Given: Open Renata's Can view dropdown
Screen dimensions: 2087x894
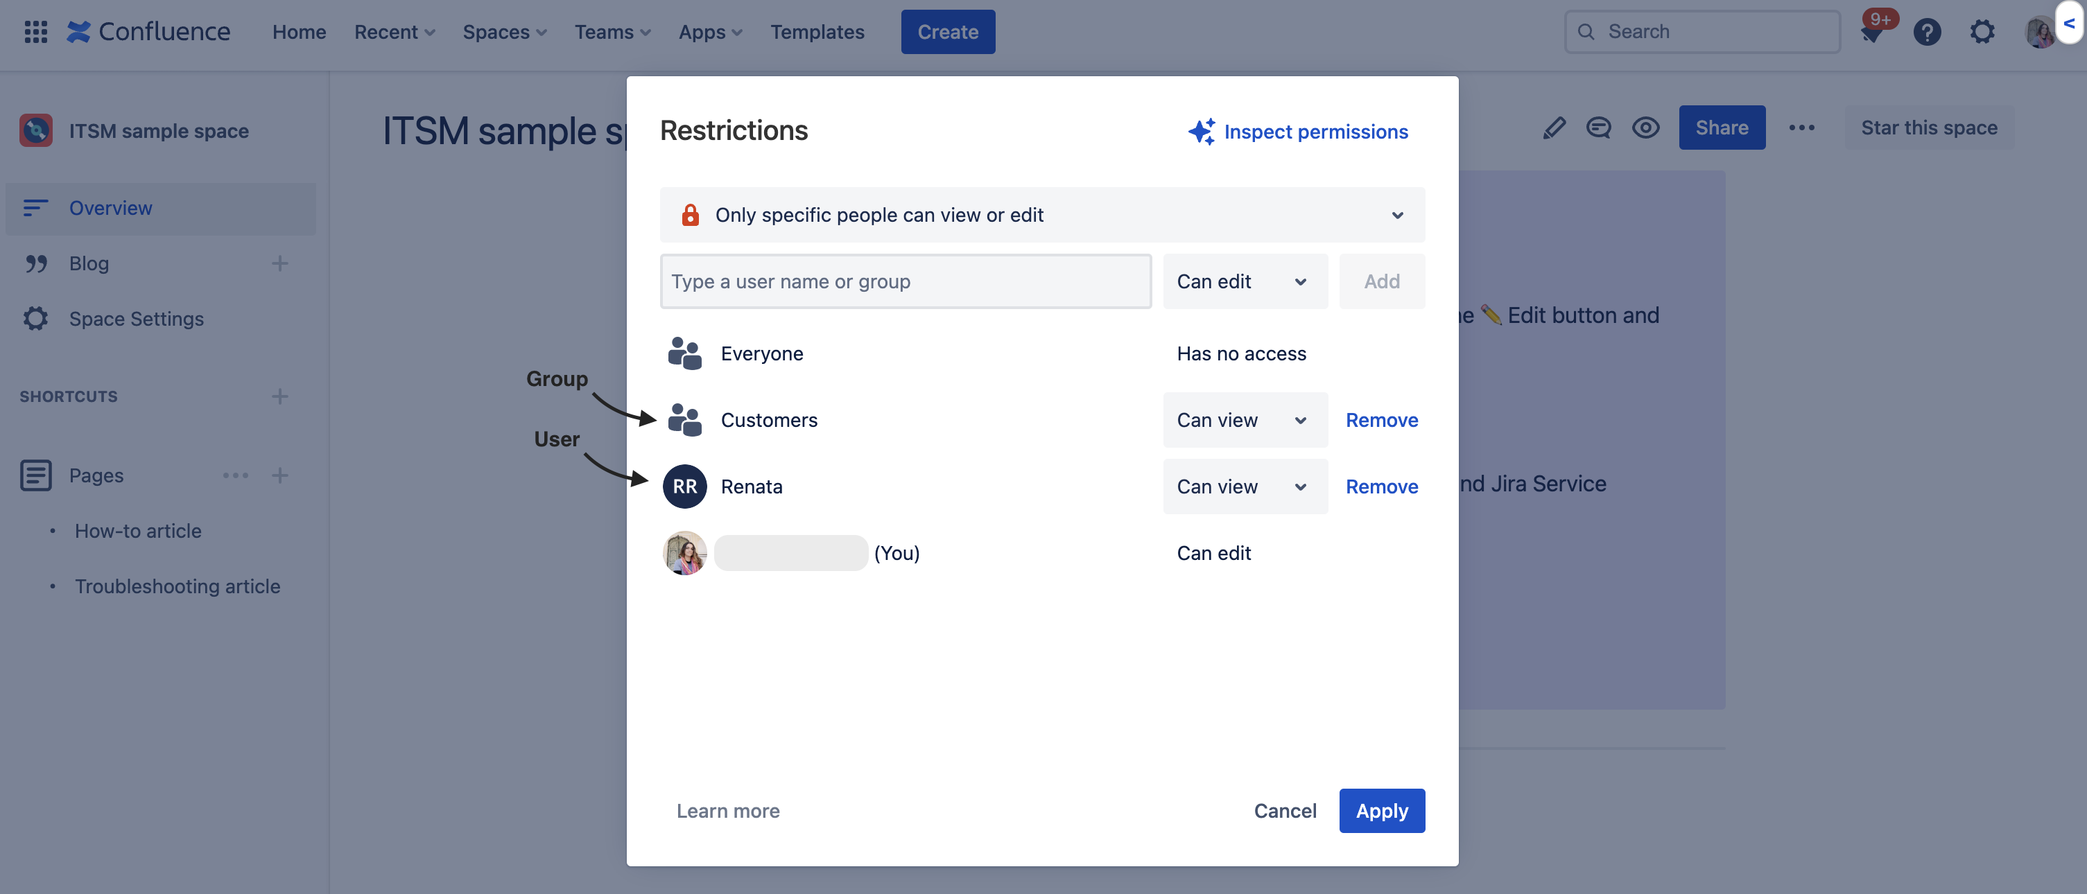Looking at the screenshot, I should pyautogui.click(x=1245, y=487).
